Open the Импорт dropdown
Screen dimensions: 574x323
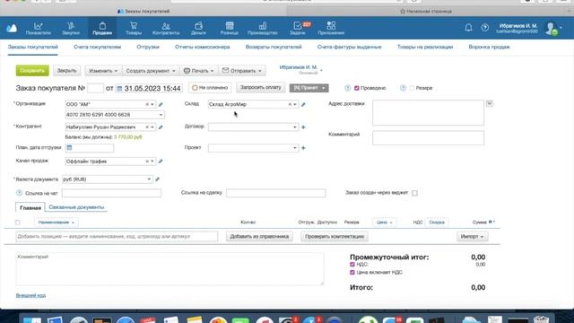pyautogui.click(x=472, y=237)
